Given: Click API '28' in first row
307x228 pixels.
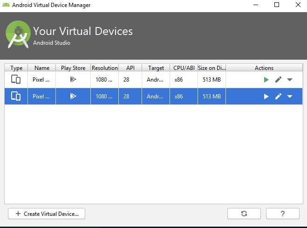Looking at the screenshot, I should pyautogui.click(x=130, y=80).
